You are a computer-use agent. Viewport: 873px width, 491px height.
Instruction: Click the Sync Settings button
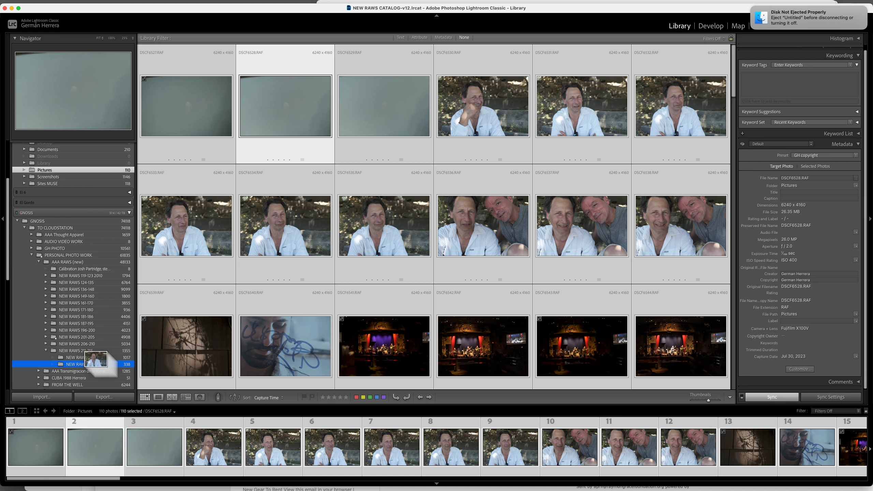[x=830, y=397]
